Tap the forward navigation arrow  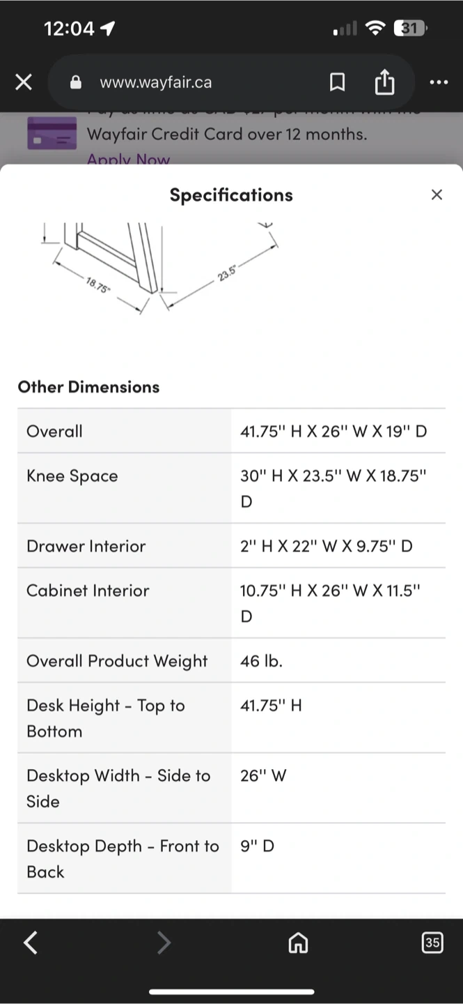164,943
